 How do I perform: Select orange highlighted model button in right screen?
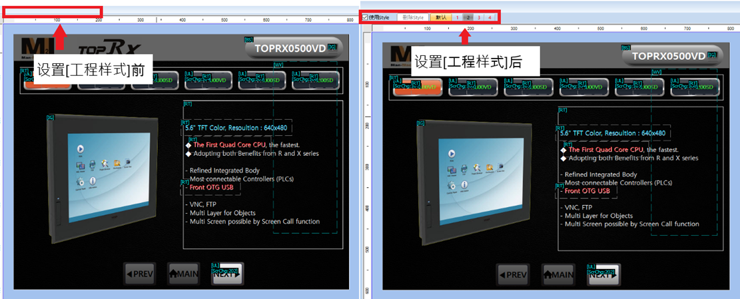416,87
